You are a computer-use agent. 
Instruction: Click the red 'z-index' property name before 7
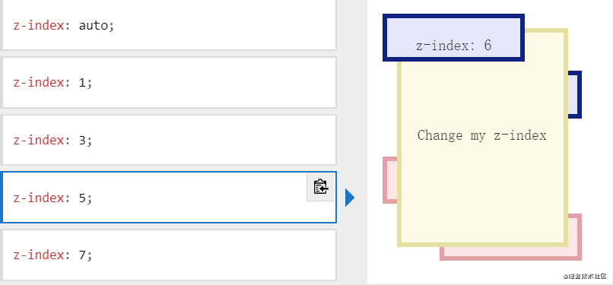38,255
